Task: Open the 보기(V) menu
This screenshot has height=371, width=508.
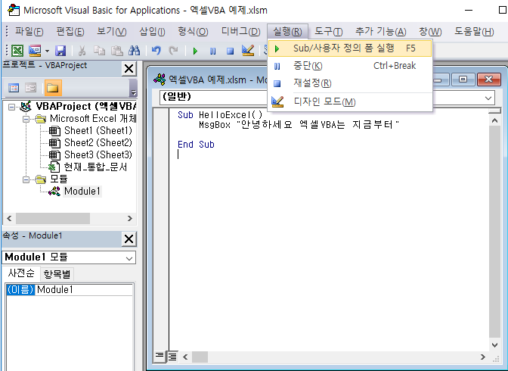Action: point(111,32)
